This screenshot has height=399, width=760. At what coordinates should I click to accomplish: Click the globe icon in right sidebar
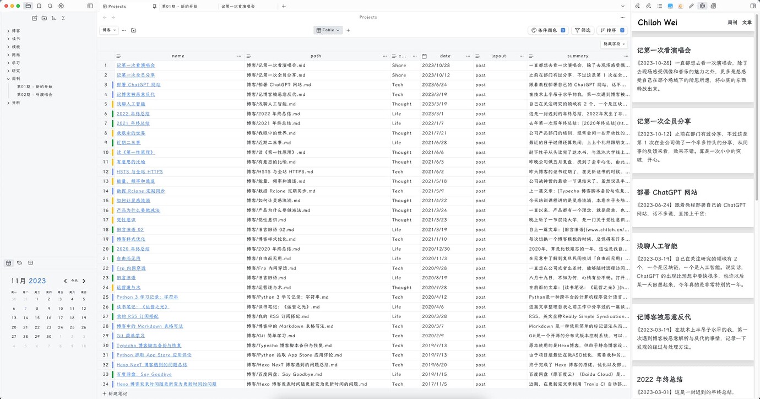pos(702,6)
